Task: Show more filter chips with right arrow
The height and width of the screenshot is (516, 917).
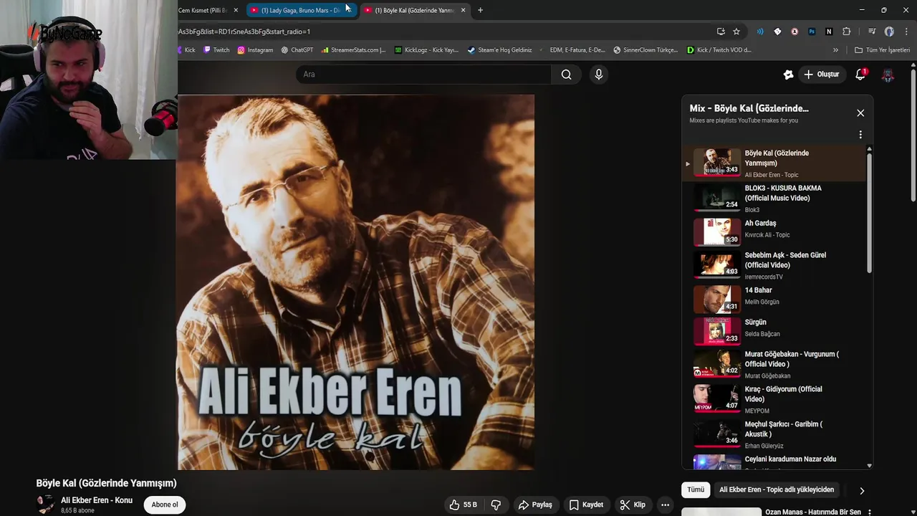Action: 862,491
